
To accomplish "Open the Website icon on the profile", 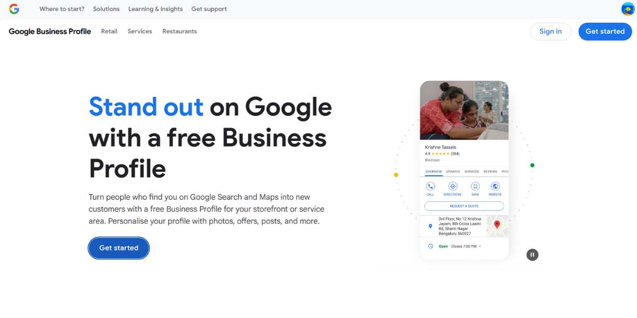I will click(495, 187).
